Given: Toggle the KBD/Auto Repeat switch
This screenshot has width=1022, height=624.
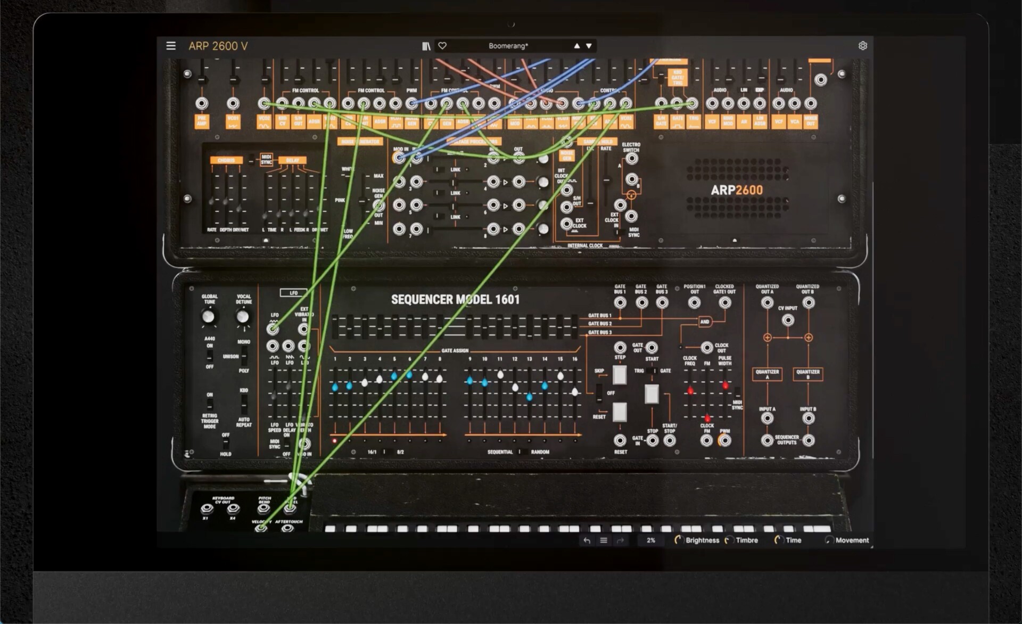Looking at the screenshot, I should point(244,405).
